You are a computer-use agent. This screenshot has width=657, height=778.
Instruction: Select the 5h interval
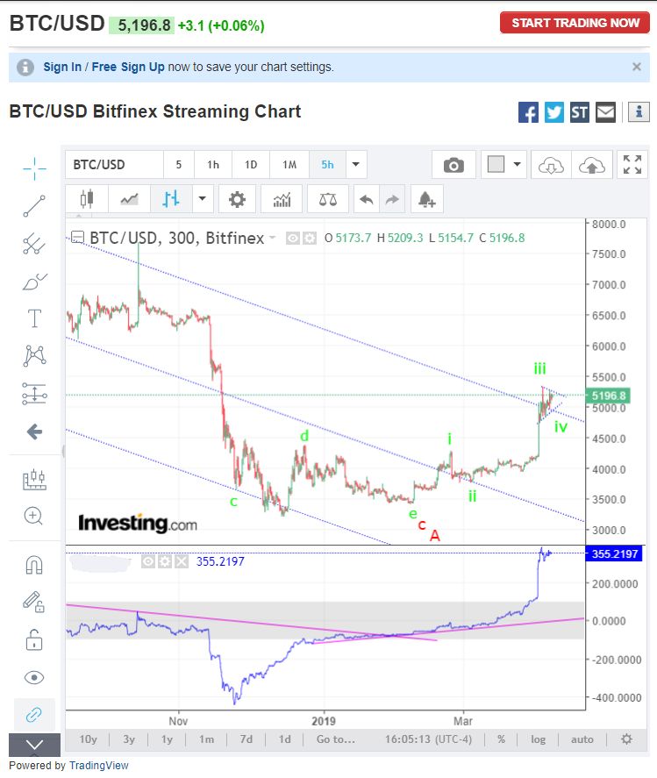click(327, 165)
